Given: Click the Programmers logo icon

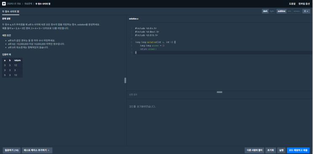Looking at the screenshot, I should click(4, 4).
